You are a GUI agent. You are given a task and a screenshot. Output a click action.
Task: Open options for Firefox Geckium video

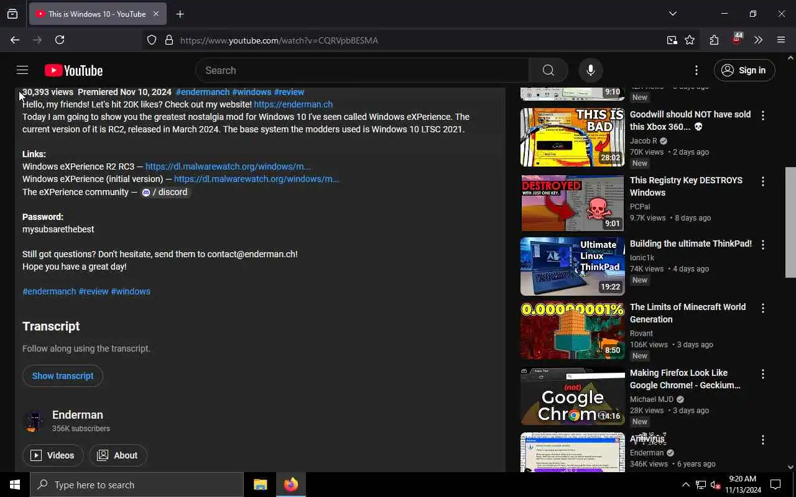(x=763, y=374)
